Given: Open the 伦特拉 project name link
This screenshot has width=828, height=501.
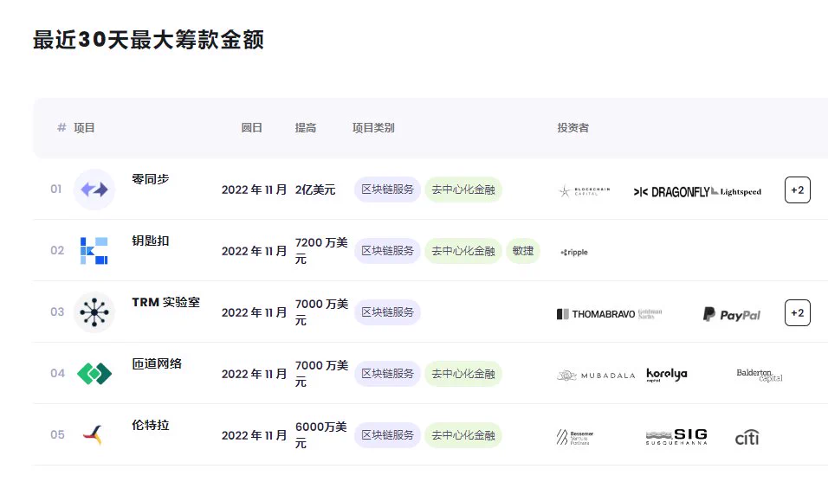Looking at the screenshot, I should point(151,425).
